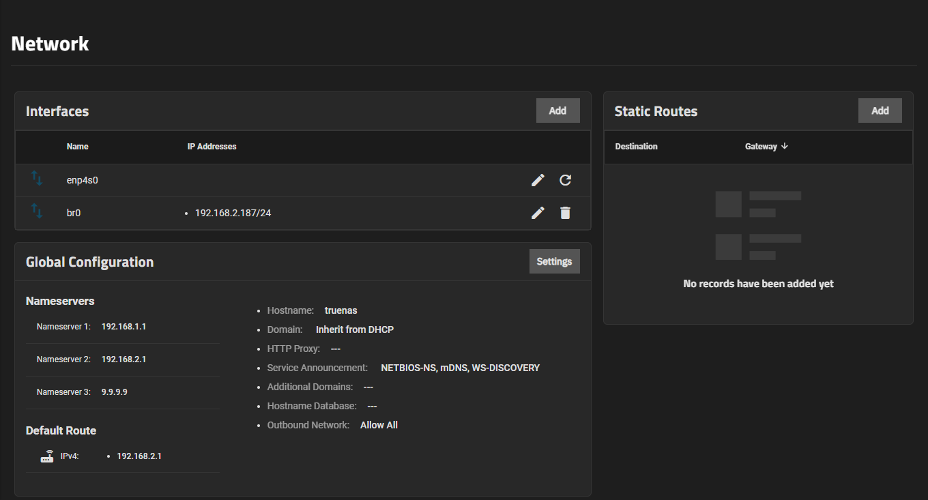Click the IP Addresses column header

point(212,147)
